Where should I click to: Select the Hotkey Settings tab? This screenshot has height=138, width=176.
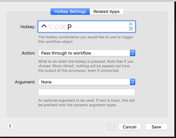point(70,12)
